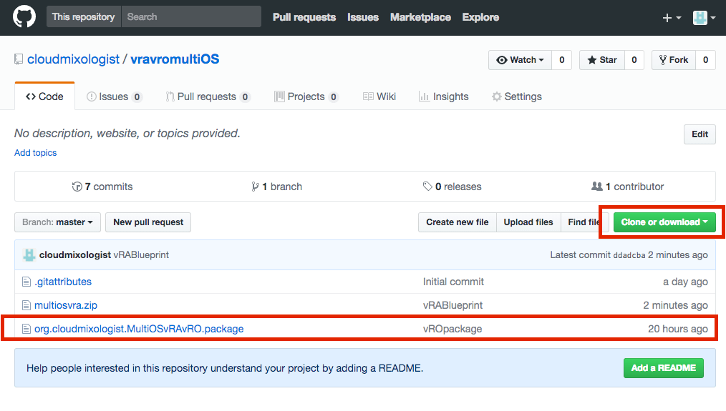This screenshot has height=411, width=726.
Task: Click the Add topics link
Action: click(35, 152)
